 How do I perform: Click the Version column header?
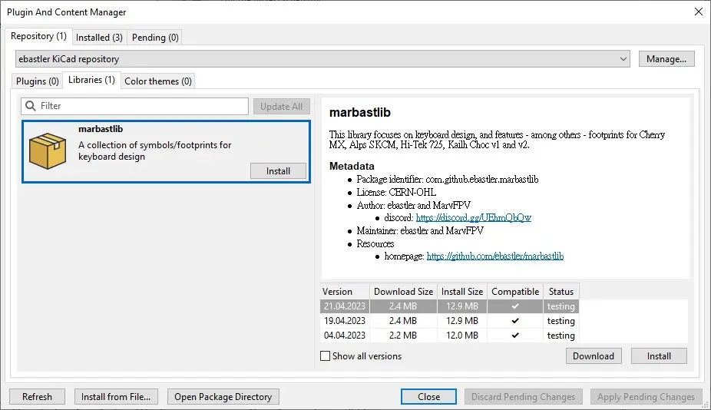[x=345, y=292]
